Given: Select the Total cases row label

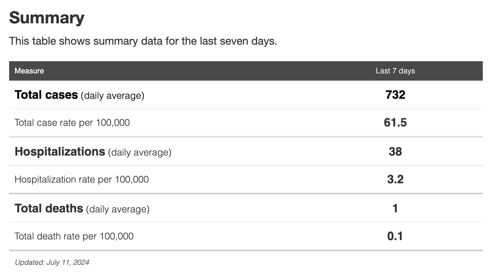Looking at the screenshot, I should tap(46, 95).
